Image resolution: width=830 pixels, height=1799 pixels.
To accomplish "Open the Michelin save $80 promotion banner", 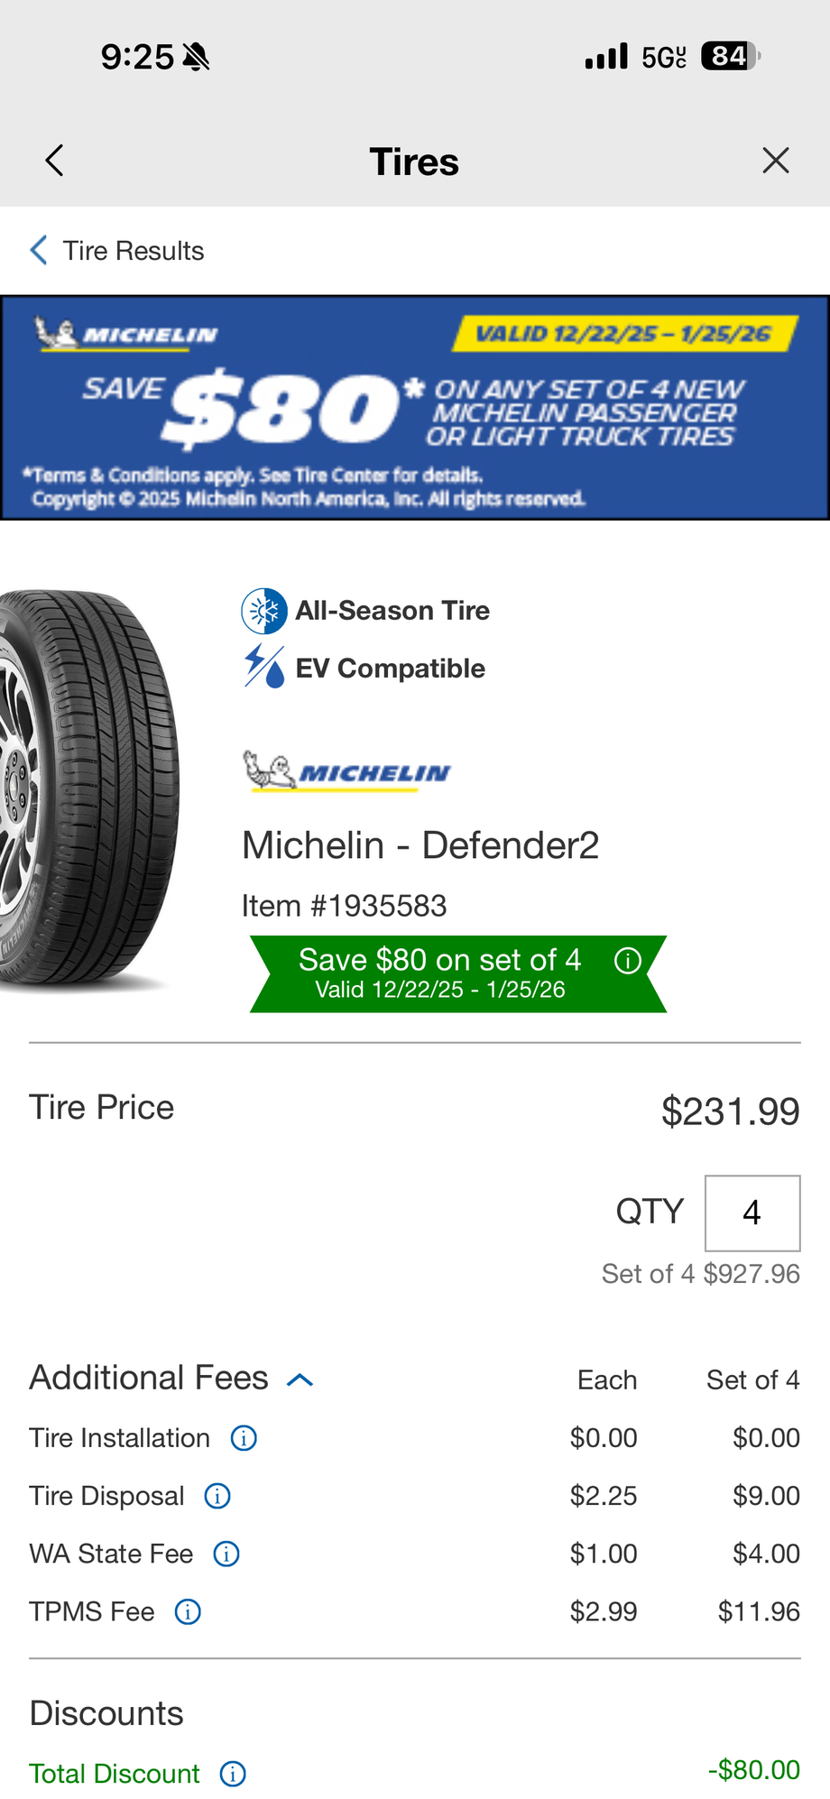I will pyautogui.click(x=415, y=408).
